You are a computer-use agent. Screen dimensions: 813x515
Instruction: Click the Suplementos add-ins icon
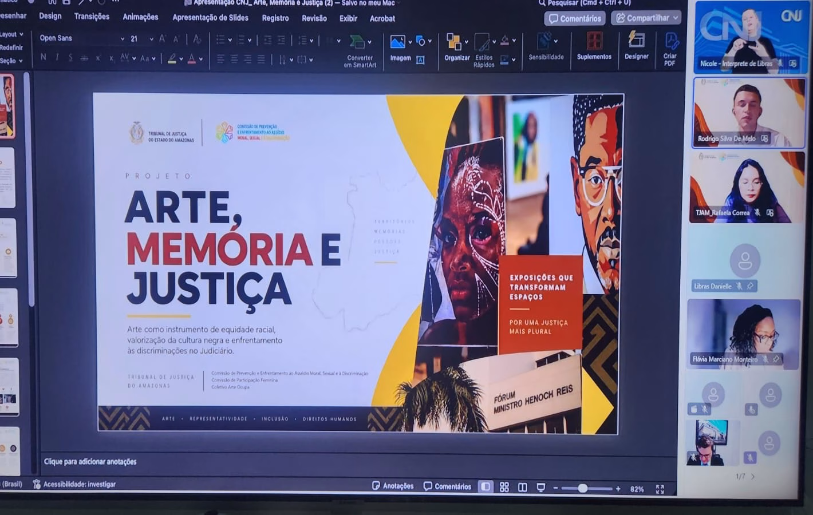[594, 41]
